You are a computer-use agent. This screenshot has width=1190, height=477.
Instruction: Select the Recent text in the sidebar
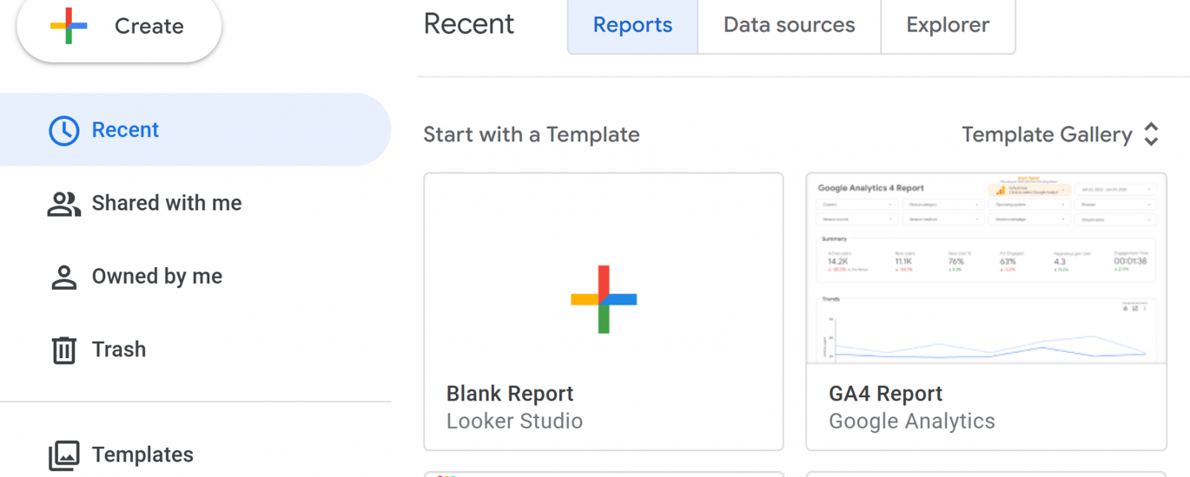[x=125, y=130]
